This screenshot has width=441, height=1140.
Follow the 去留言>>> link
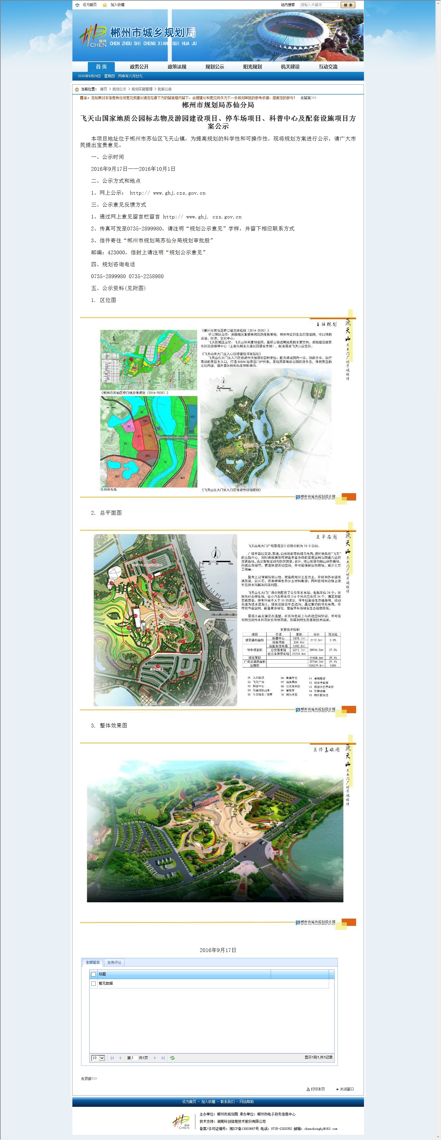[x=308, y=98]
